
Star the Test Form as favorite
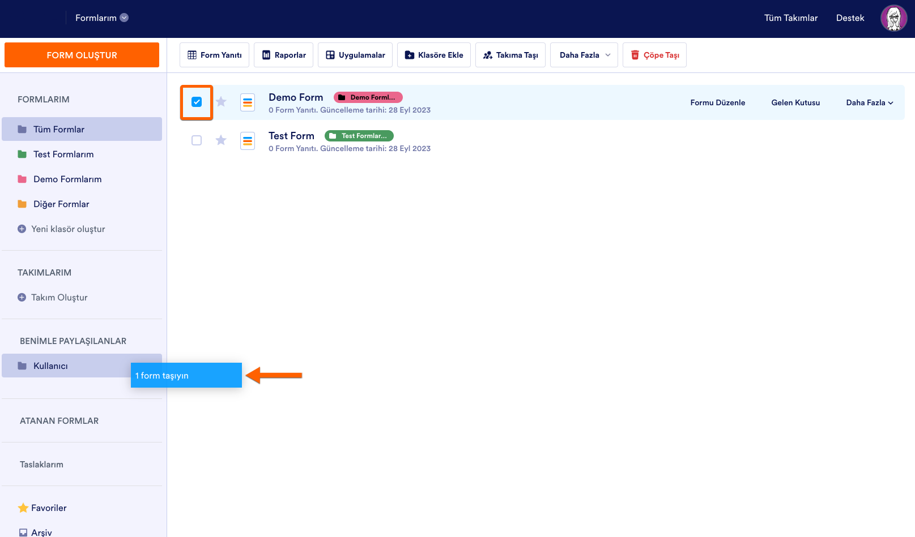click(x=221, y=140)
